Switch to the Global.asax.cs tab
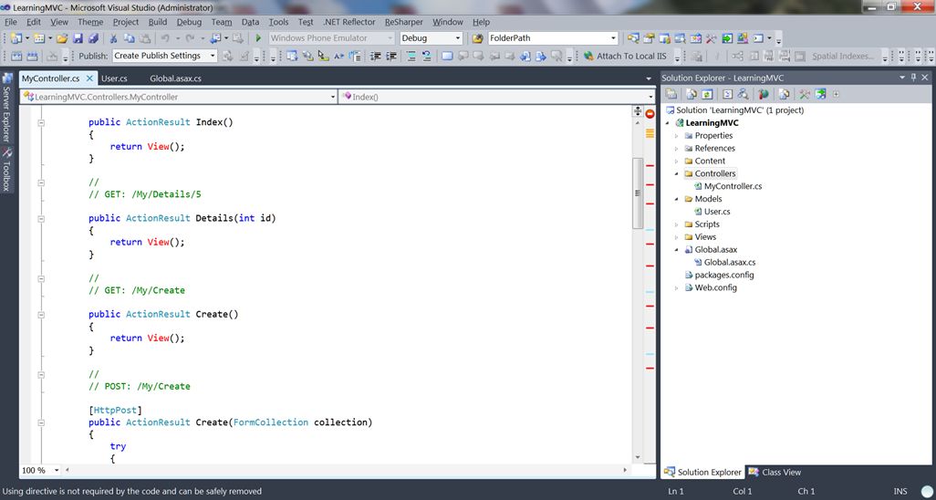Screen dimensions: 936x500 (x=175, y=78)
